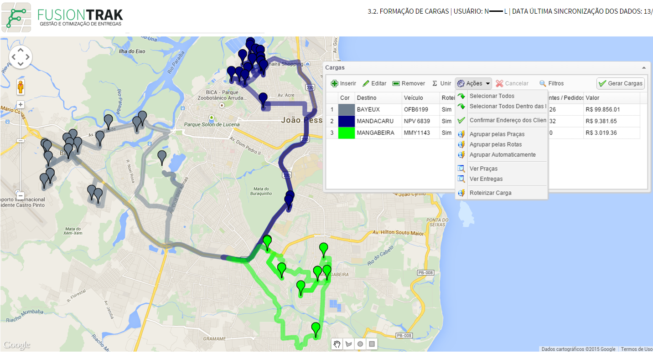Click the Editar pencil button

tap(374, 83)
